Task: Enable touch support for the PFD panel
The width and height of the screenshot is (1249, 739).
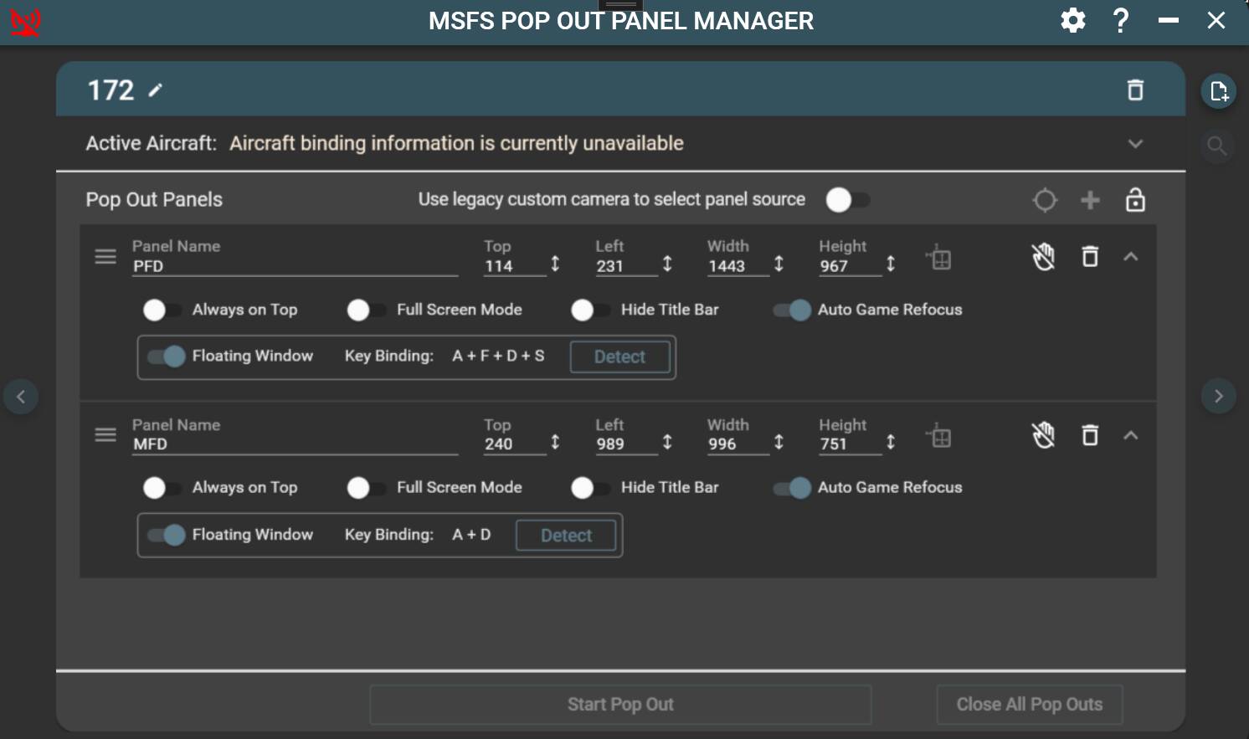Action: click(1044, 258)
